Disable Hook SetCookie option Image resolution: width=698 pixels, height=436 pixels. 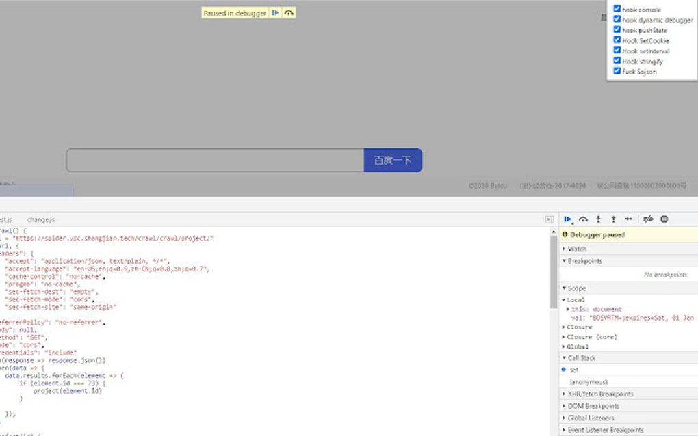(618, 40)
